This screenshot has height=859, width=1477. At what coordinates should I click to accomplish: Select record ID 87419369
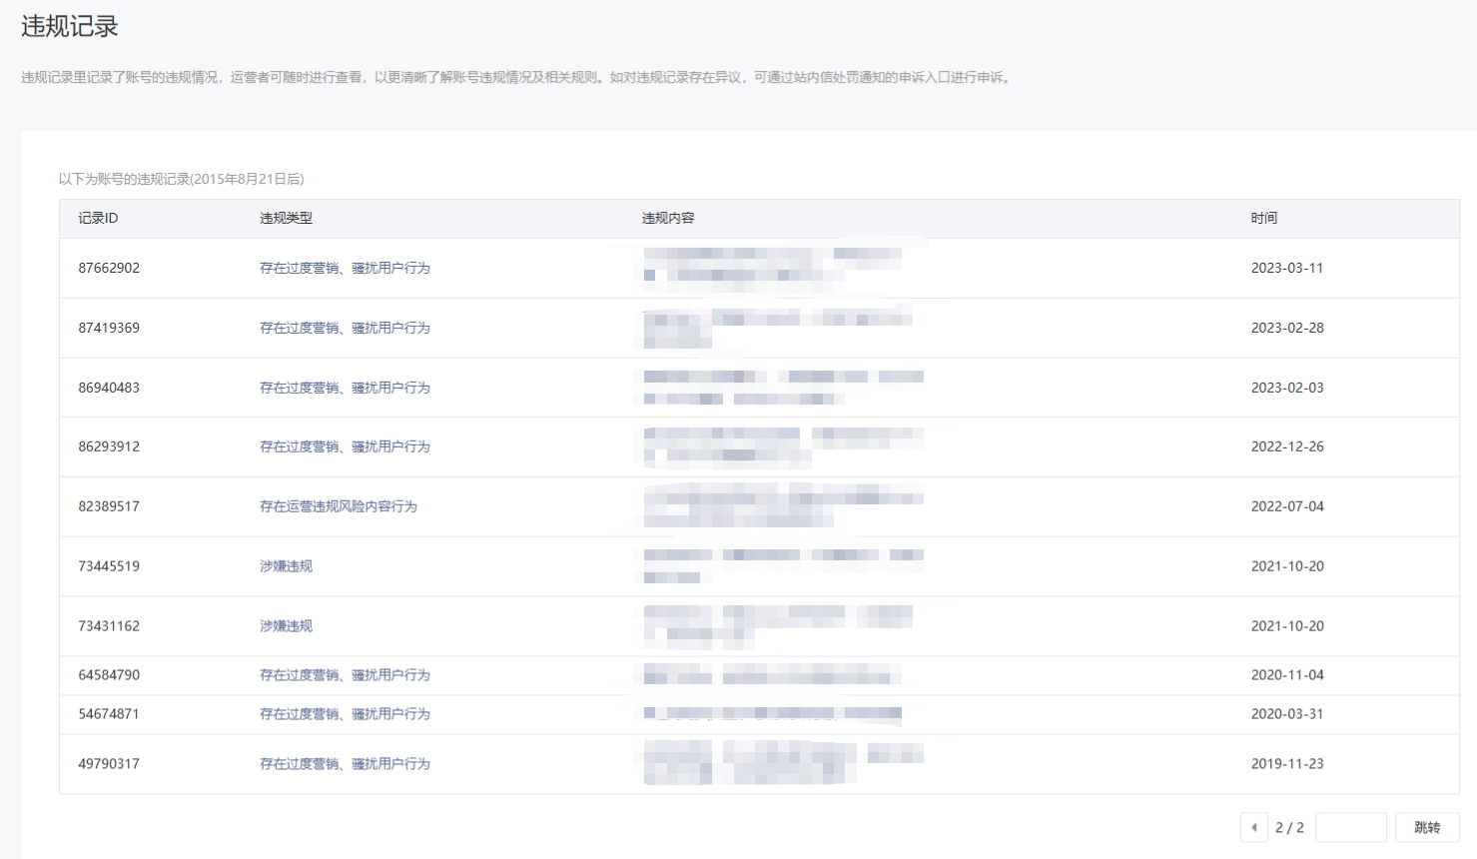tap(109, 328)
